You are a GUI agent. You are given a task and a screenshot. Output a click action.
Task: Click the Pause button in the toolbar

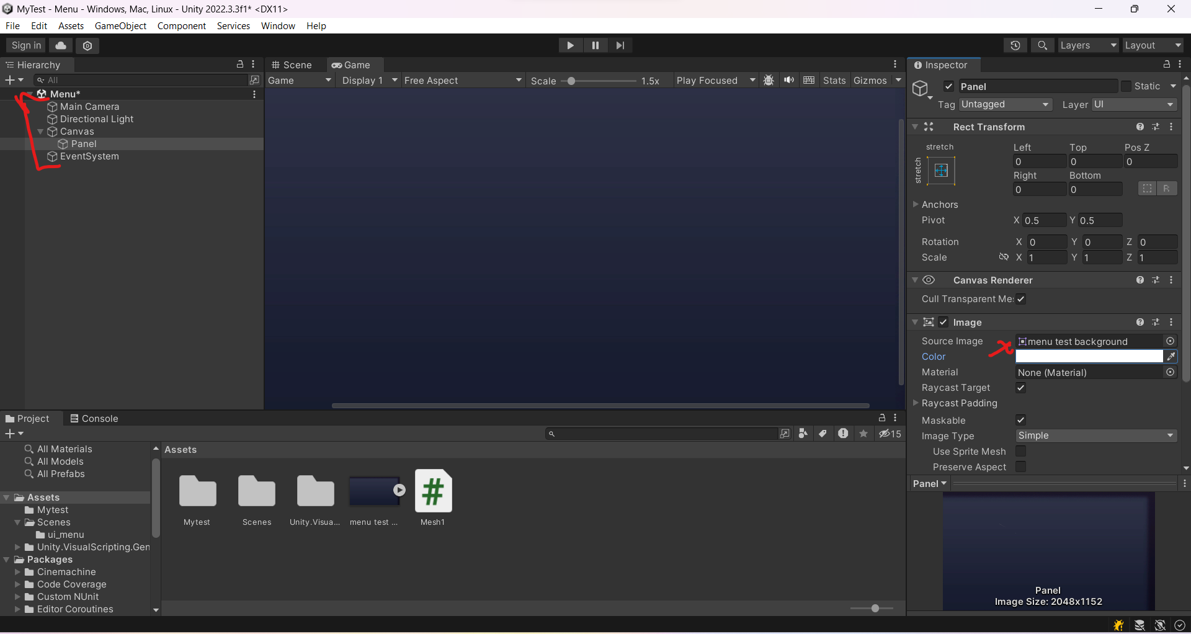click(x=595, y=45)
